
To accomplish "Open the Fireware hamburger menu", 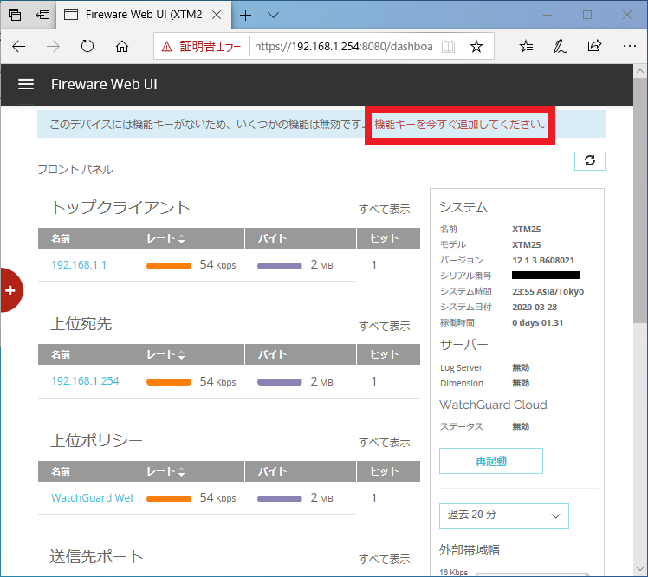I will [26, 84].
